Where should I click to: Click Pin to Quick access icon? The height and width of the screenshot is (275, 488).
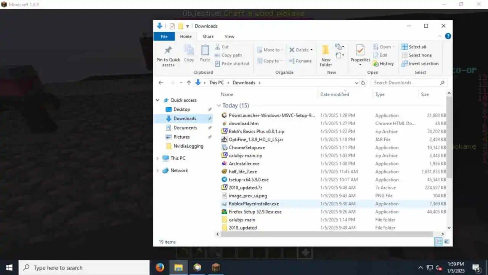click(x=168, y=50)
